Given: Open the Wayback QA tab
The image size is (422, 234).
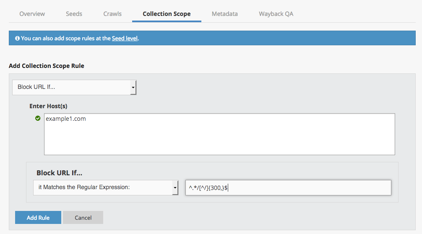Looking at the screenshot, I should click(x=276, y=14).
